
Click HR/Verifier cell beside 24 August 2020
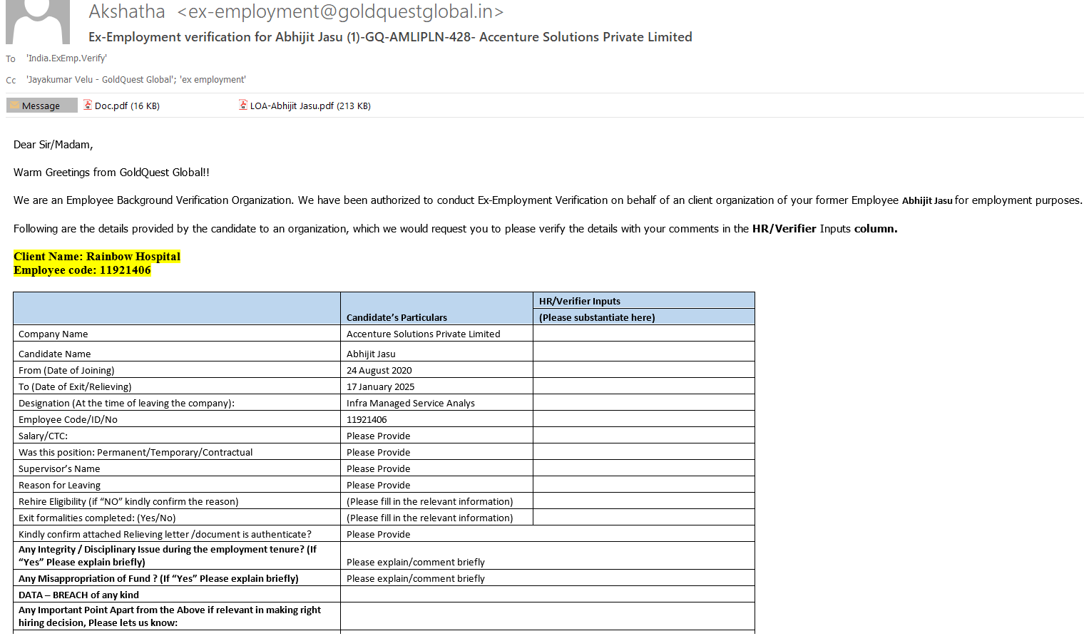(x=643, y=370)
